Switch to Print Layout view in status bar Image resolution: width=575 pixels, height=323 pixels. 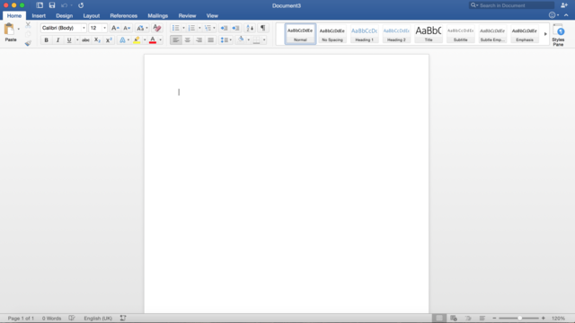coord(439,318)
